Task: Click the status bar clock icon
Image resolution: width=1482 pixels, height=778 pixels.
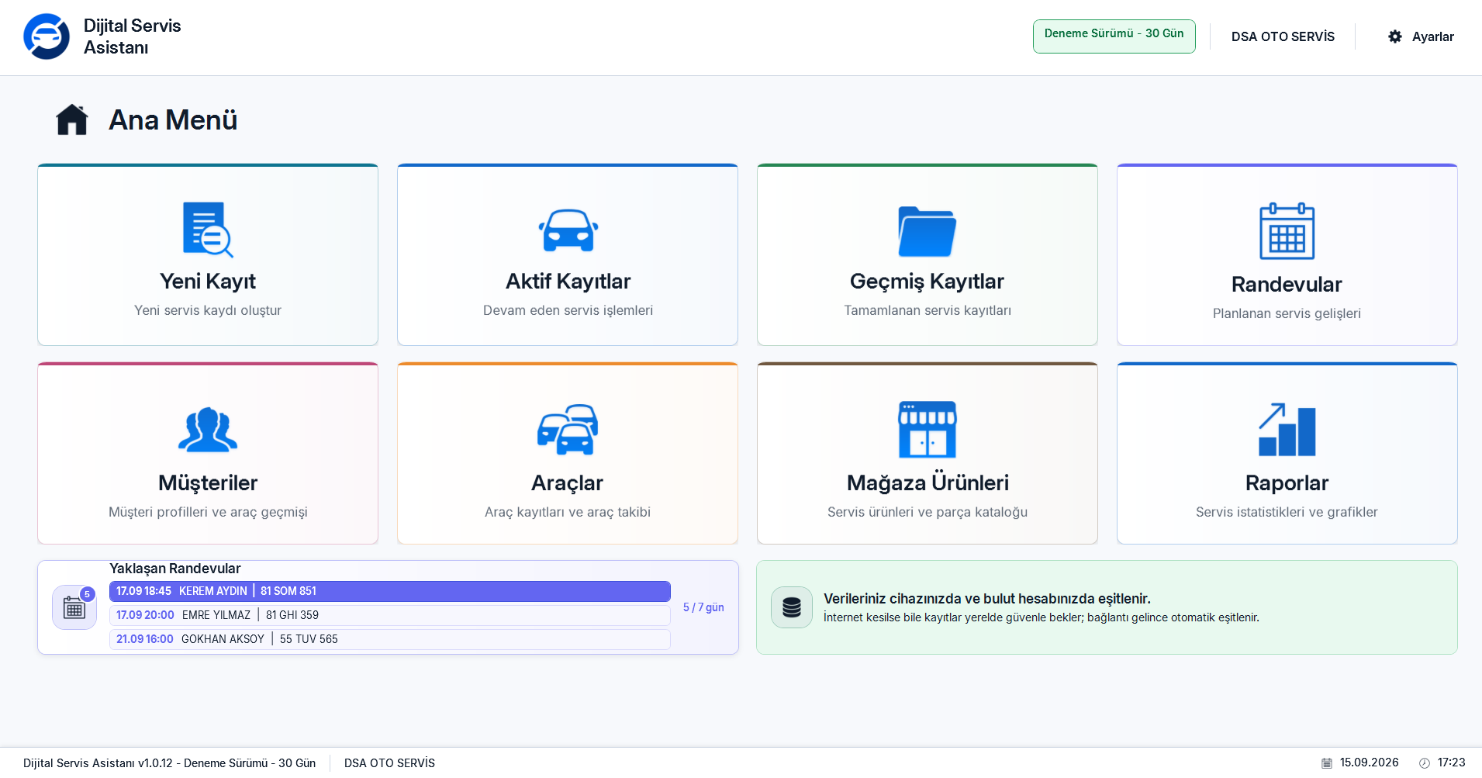Action: click(x=1425, y=763)
